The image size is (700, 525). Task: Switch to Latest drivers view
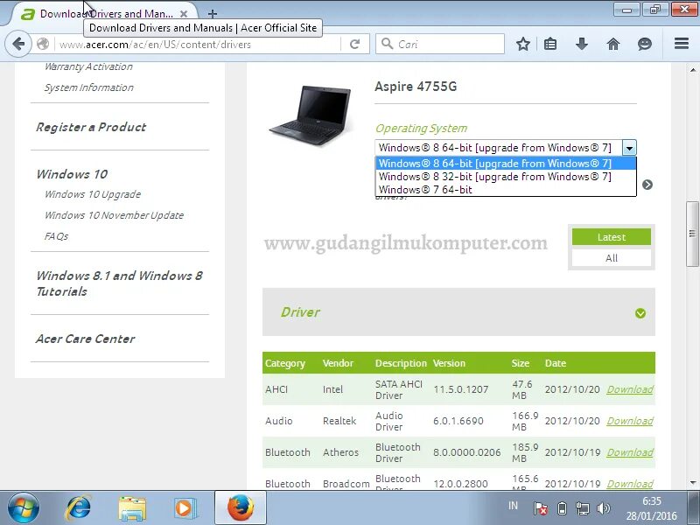(611, 237)
